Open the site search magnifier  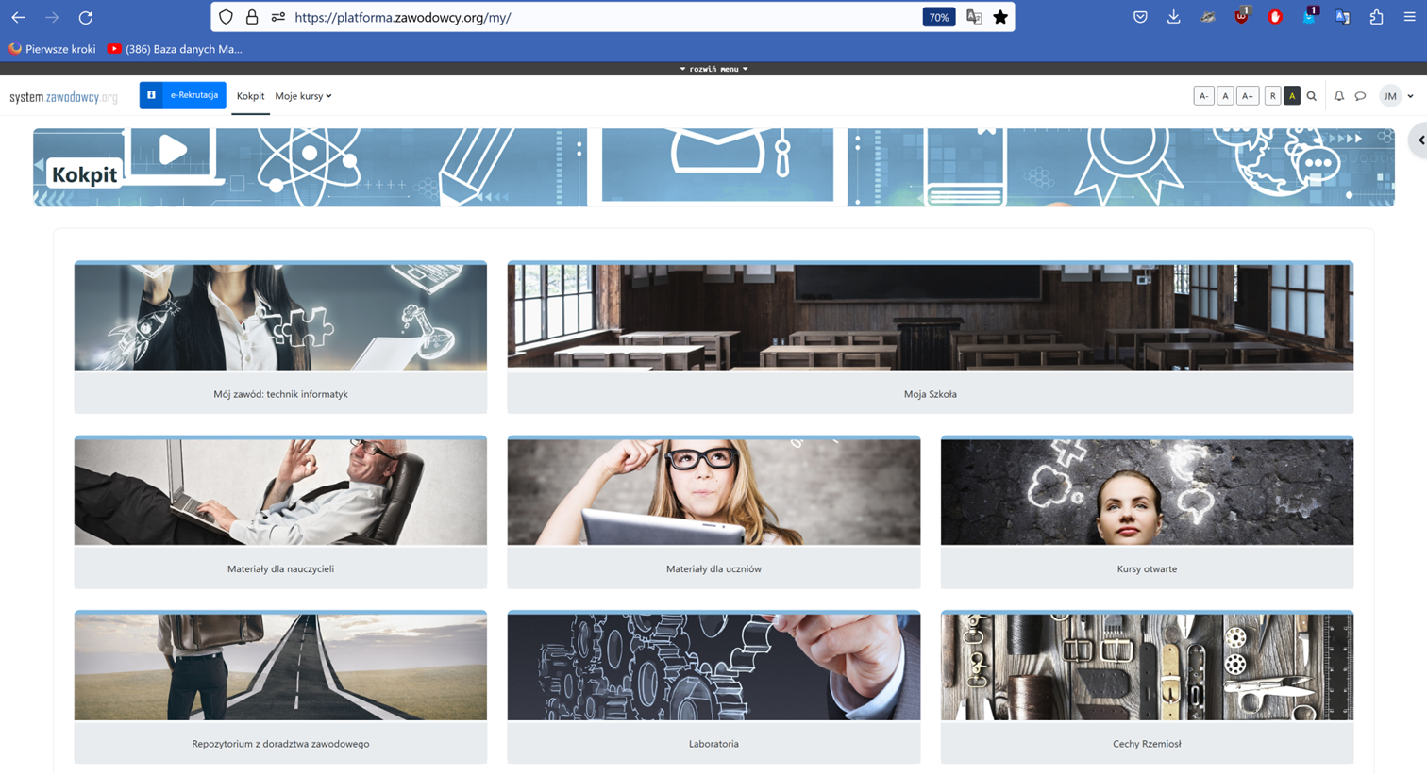[1312, 96]
